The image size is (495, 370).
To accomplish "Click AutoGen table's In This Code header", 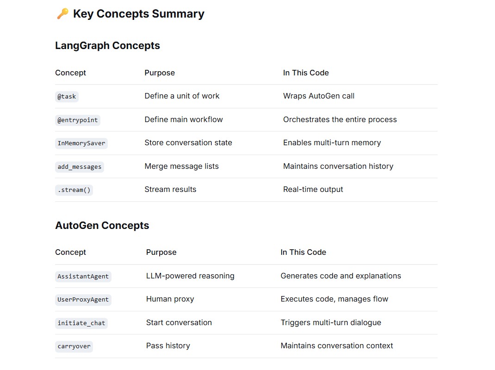I will coord(303,252).
